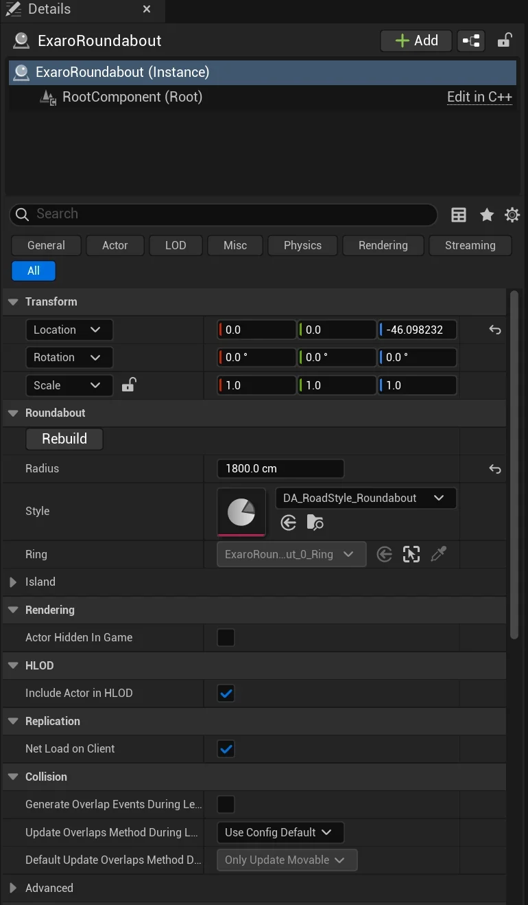Toggle the Details panel lock icon
This screenshot has height=905, width=528.
pos(505,41)
